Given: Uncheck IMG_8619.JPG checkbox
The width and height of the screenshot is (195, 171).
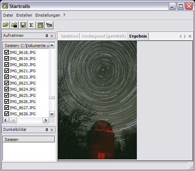Looking at the screenshot, I should coord(6,59).
